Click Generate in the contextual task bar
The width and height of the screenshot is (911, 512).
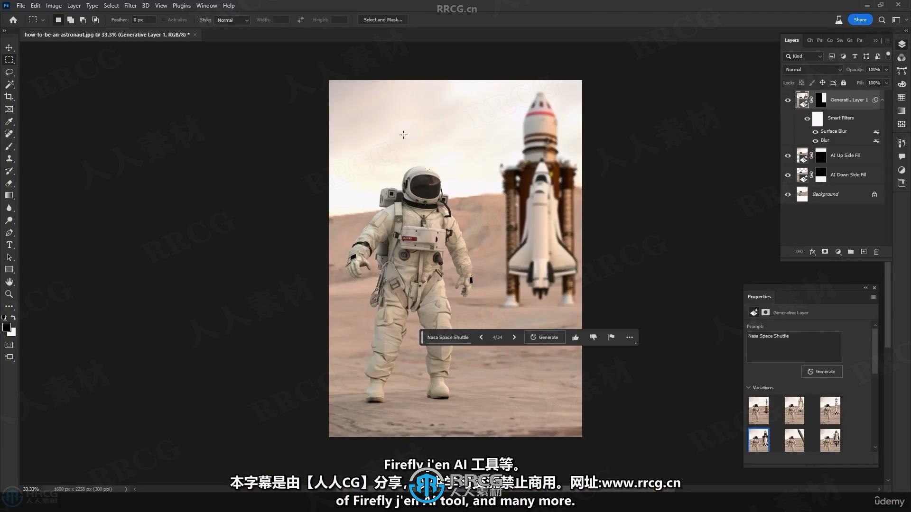(544, 337)
